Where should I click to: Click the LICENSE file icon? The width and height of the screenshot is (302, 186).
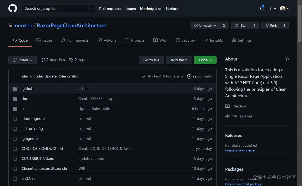point(15,178)
